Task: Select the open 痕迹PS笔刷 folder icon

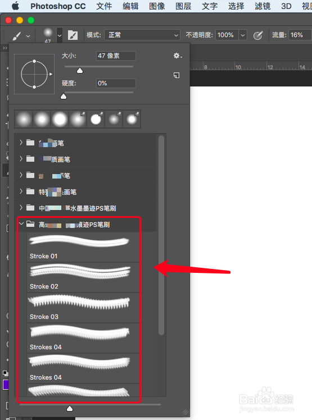Action: 30,224
